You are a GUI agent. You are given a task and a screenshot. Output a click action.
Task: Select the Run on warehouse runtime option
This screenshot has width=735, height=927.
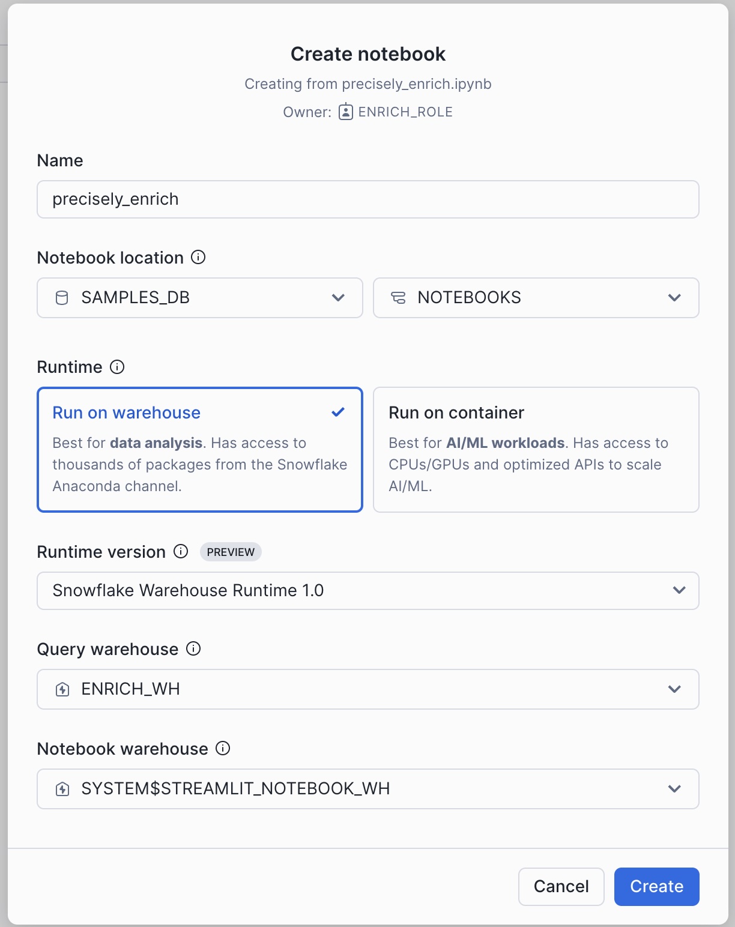(x=199, y=450)
